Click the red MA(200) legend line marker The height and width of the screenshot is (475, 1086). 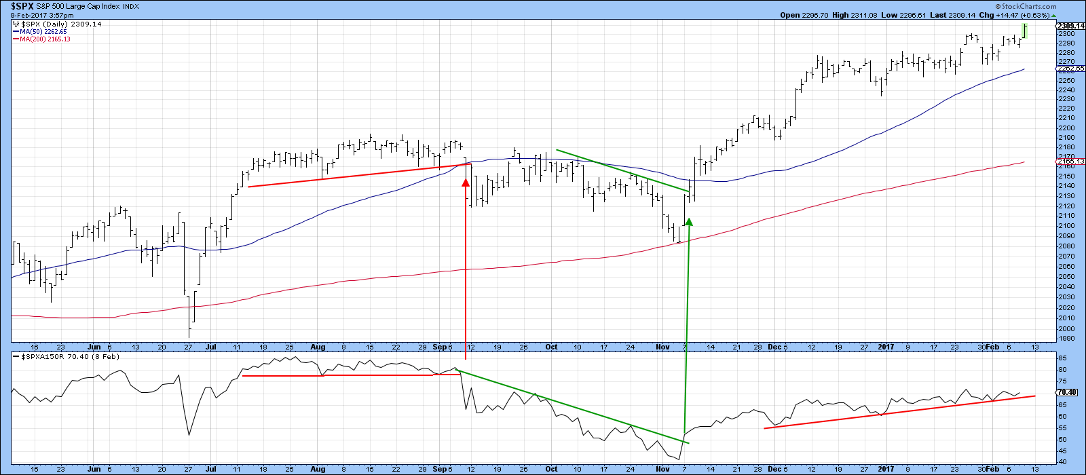(15, 39)
